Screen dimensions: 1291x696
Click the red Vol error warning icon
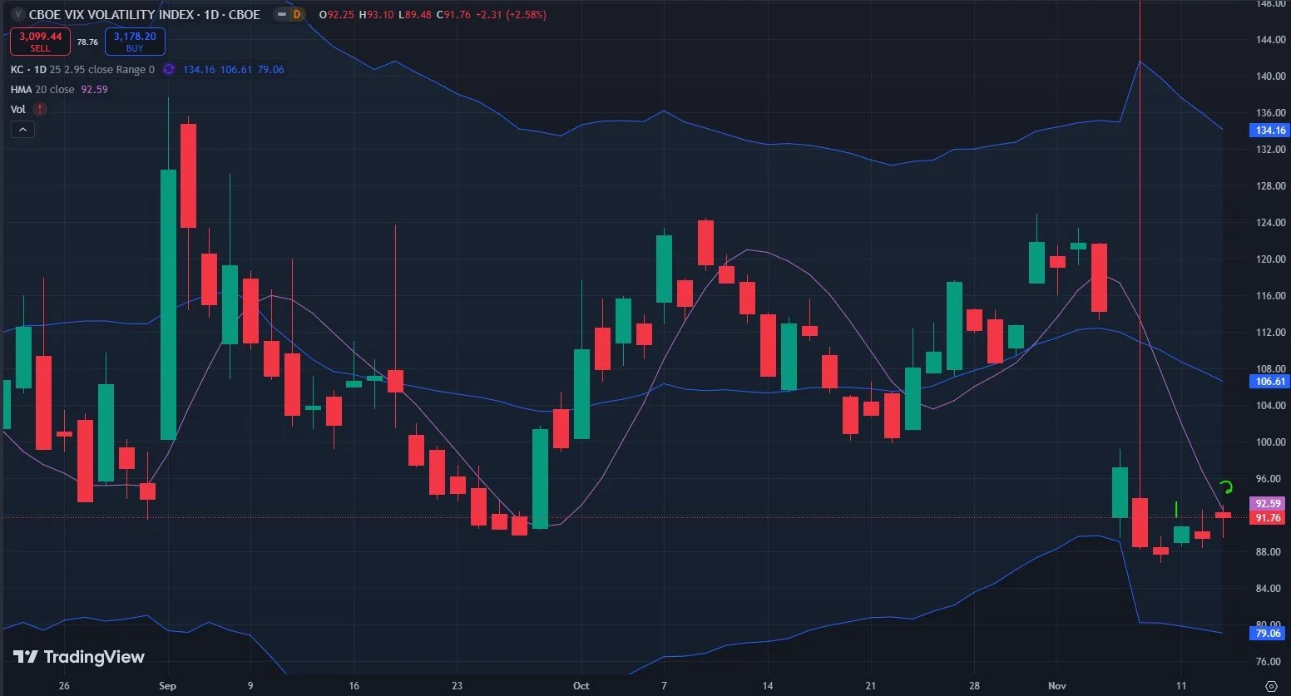(x=40, y=109)
